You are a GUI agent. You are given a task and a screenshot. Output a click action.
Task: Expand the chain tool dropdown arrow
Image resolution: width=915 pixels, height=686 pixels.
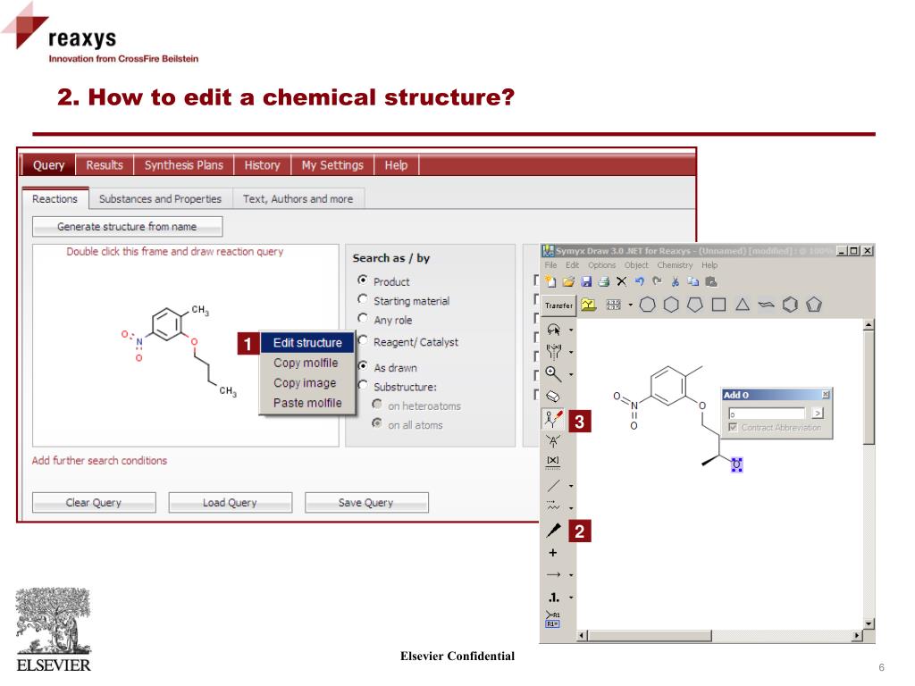coord(571,508)
